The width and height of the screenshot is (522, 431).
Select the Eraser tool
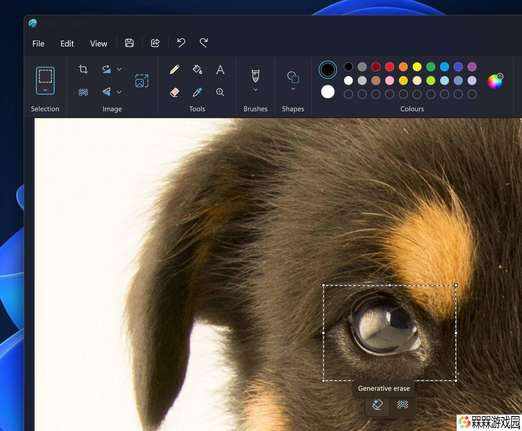tap(175, 92)
